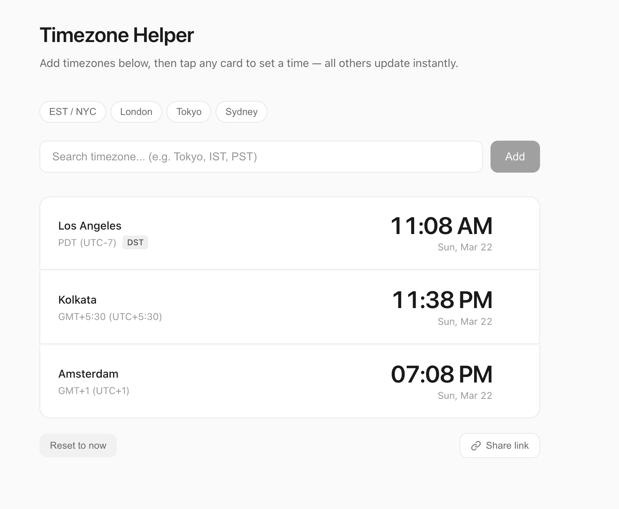Screen dimensions: 619x509
Task: Add the London timezone chip
Action: coord(136,112)
